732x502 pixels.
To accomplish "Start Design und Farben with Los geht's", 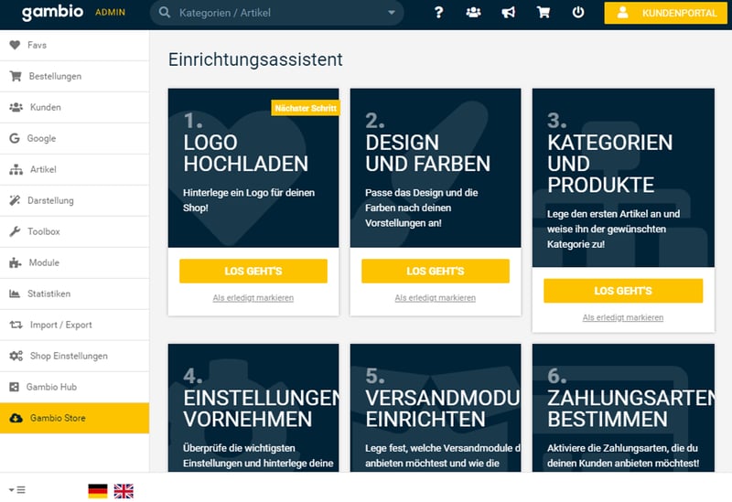I will (x=436, y=271).
